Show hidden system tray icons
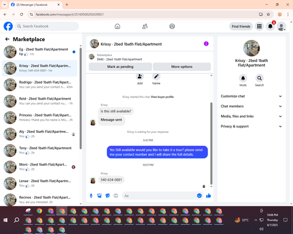Image resolution: width=293 pixels, height=234 pixels. 255,220
